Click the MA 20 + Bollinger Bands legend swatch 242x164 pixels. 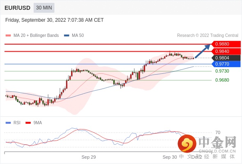click(8, 36)
